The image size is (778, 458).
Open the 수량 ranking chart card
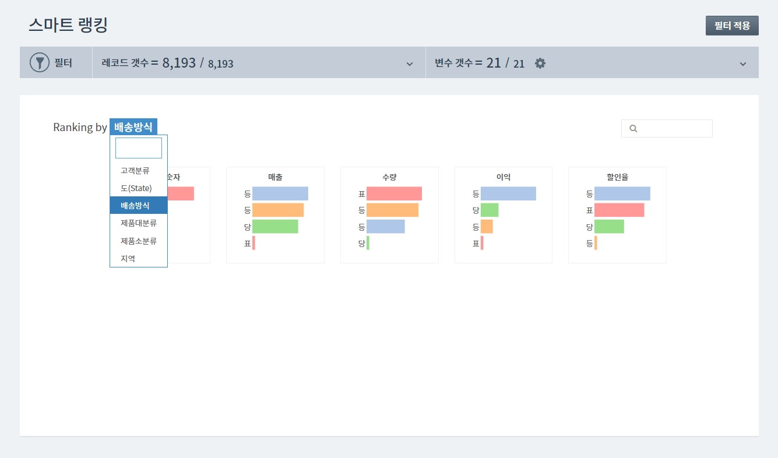click(x=389, y=215)
